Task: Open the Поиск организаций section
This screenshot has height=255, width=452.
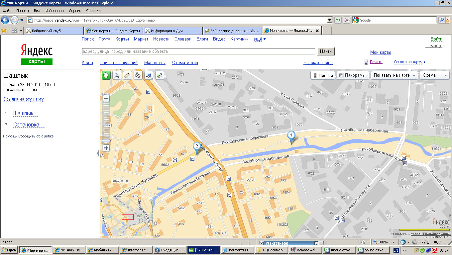Action: 119,63
